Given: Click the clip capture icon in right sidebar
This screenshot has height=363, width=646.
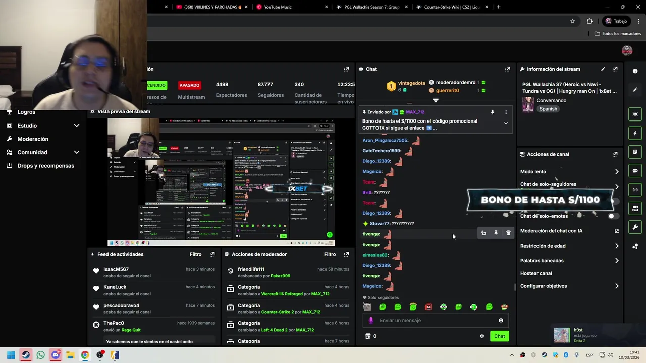Looking at the screenshot, I should click(635, 114).
